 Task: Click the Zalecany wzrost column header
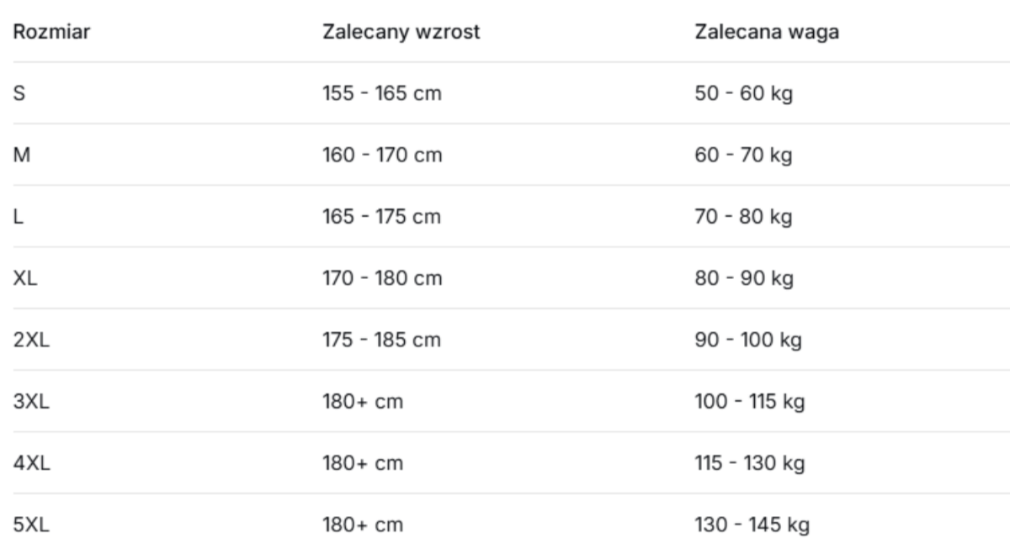pyautogui.click(x=401, y=32)
